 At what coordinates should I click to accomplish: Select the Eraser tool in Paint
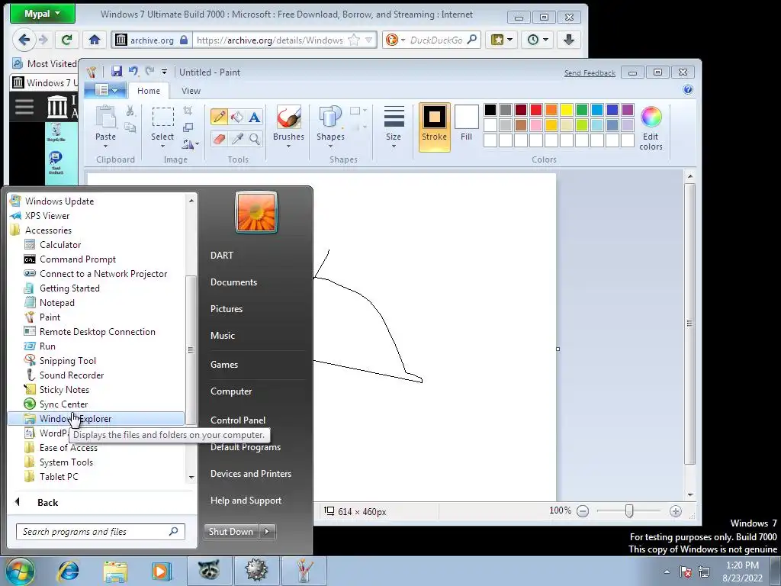pyautogui.click(x=219, y=139)
